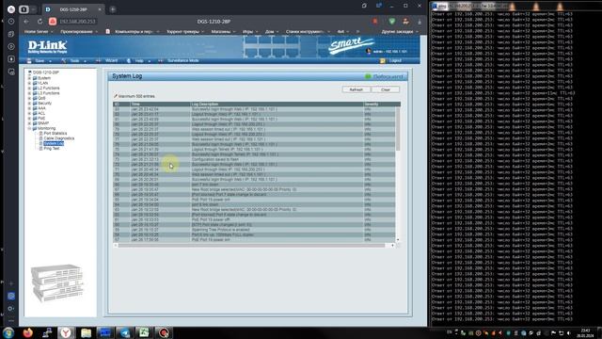Open the red recorder app on taskbar
The width and height of the screenshot is (602, 339).
pyautogui.click(x=164, y=332)
